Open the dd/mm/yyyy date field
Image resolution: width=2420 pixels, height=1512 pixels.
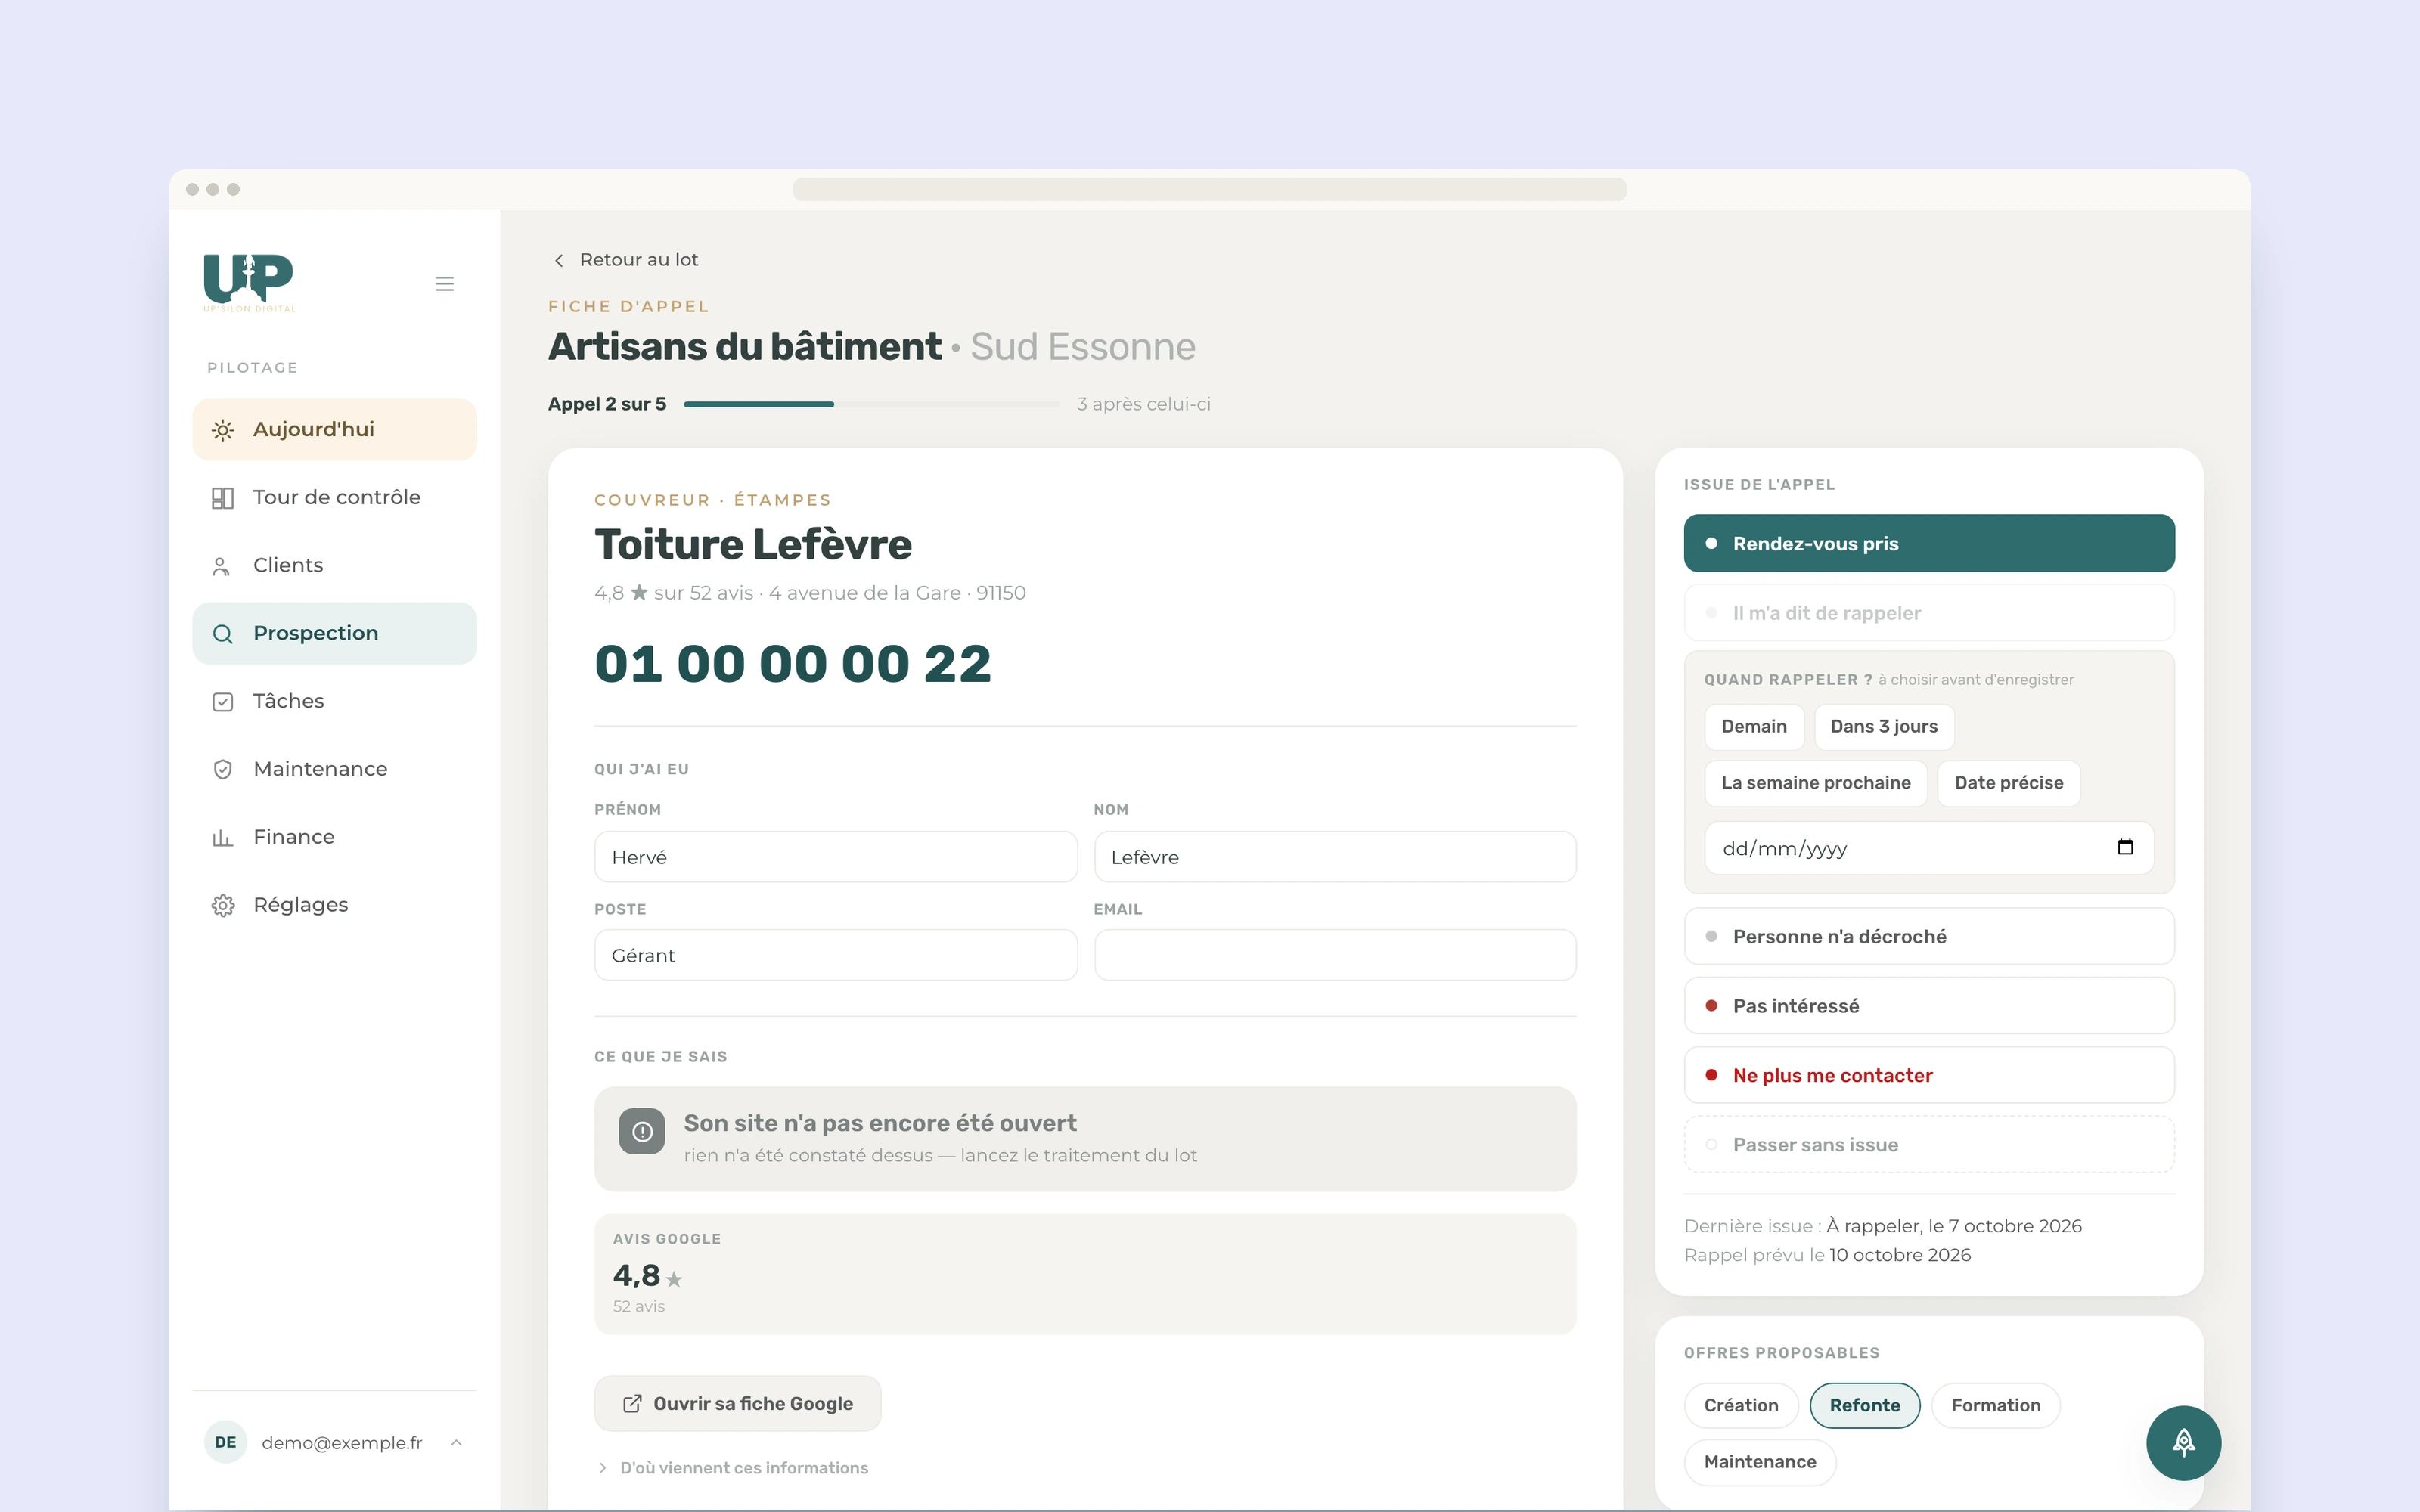(1929, 848)
